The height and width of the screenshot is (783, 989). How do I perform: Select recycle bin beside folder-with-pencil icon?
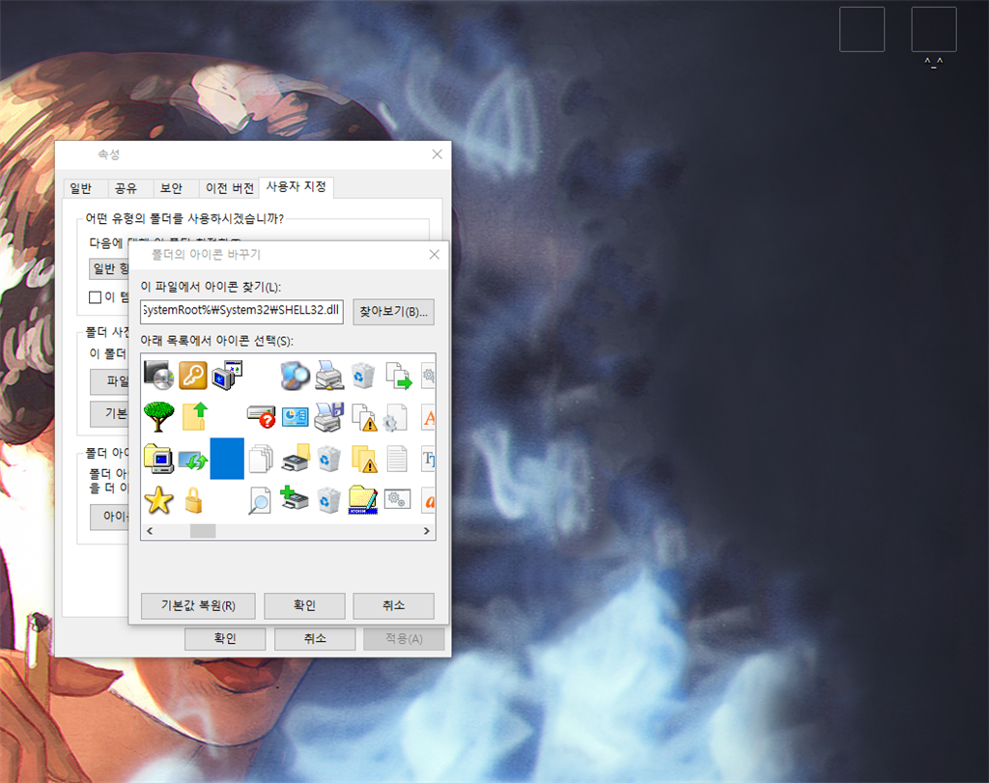click(328, 500)
